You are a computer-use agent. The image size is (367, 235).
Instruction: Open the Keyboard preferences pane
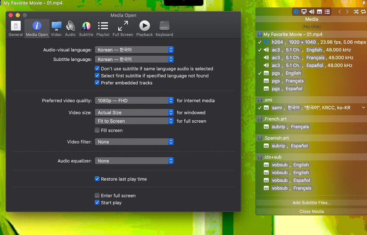coord(164,28)
